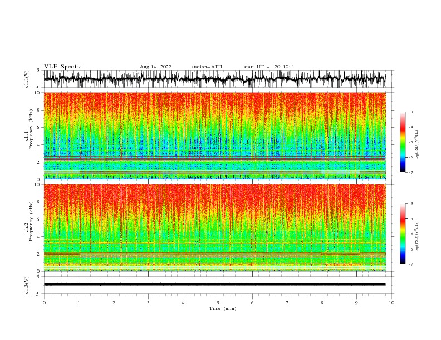Click the color bar beside the ch.2 spectrogram

coord(403,234)
